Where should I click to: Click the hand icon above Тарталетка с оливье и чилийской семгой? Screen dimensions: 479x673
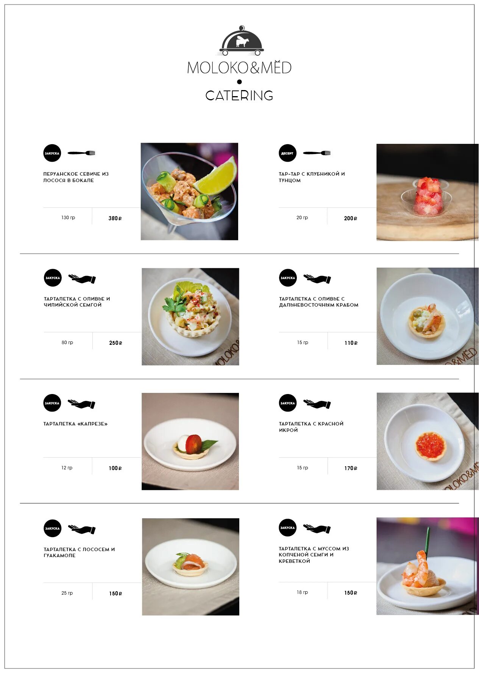point(82,279)
